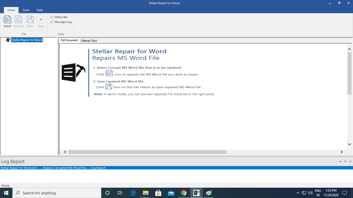Open the Log Report panel dropdown arrow

point(340,162)
